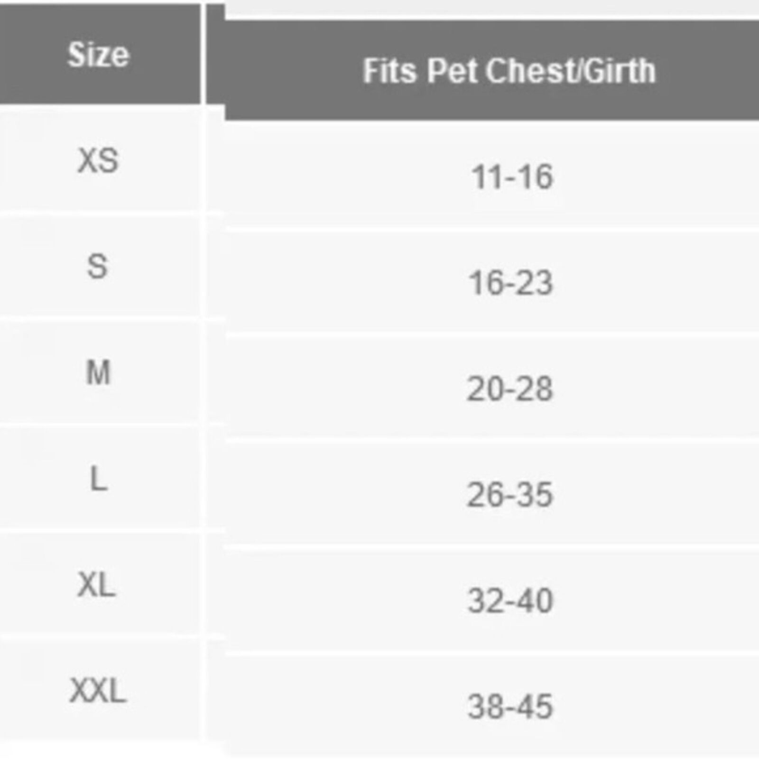Select the XXL size cell

point(99,691)
